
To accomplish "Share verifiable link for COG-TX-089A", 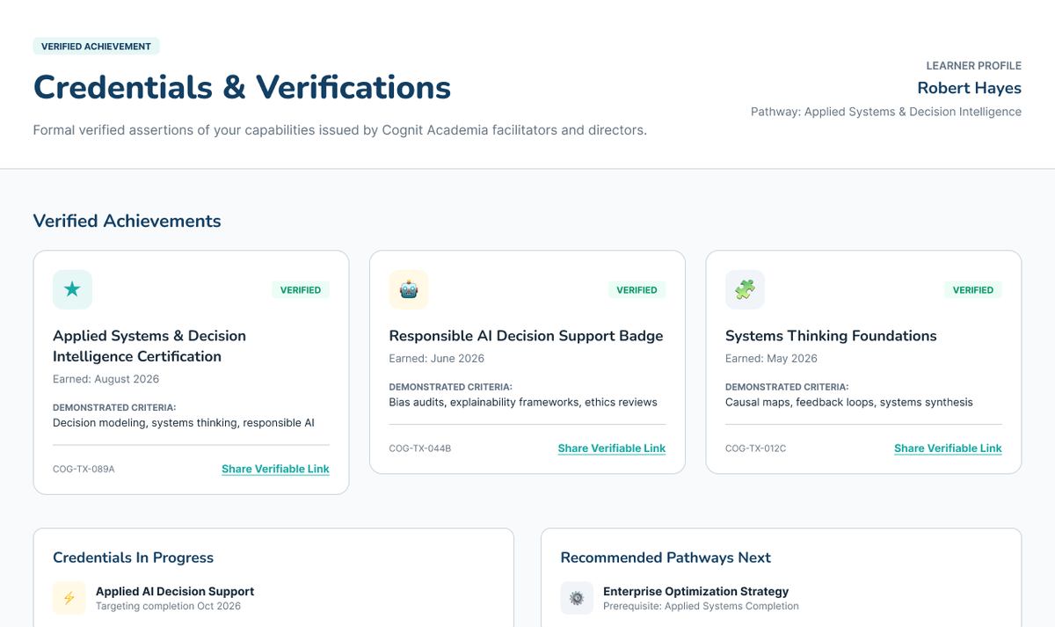I will (x=275, y=469).
